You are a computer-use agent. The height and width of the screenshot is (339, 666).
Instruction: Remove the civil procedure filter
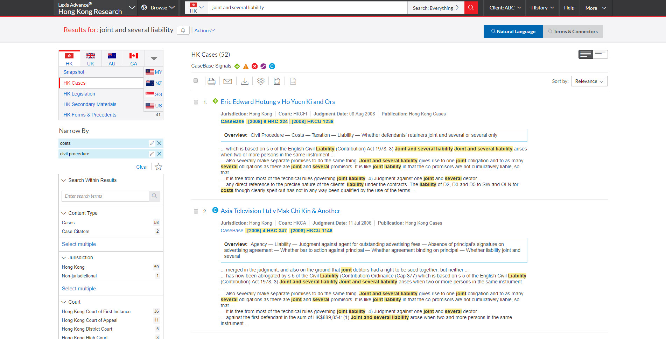[159, 154]
